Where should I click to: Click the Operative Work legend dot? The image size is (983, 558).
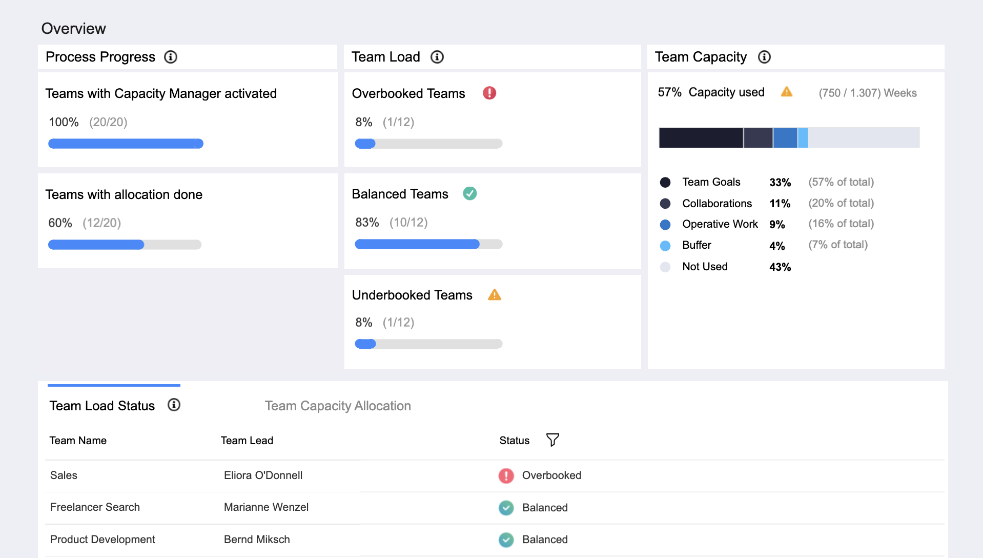coord(665,225)
